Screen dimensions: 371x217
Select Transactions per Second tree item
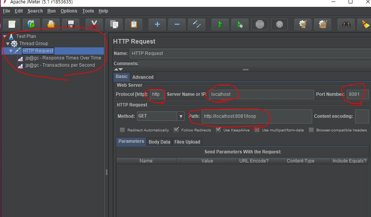click(x=60, y=65)
